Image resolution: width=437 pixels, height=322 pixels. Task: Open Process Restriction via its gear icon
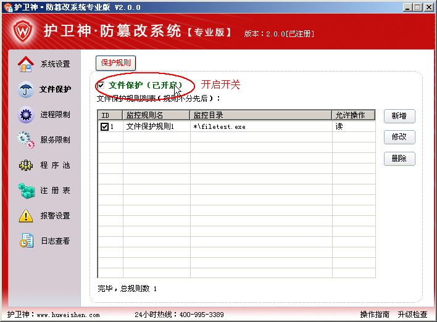coord(25,114)
